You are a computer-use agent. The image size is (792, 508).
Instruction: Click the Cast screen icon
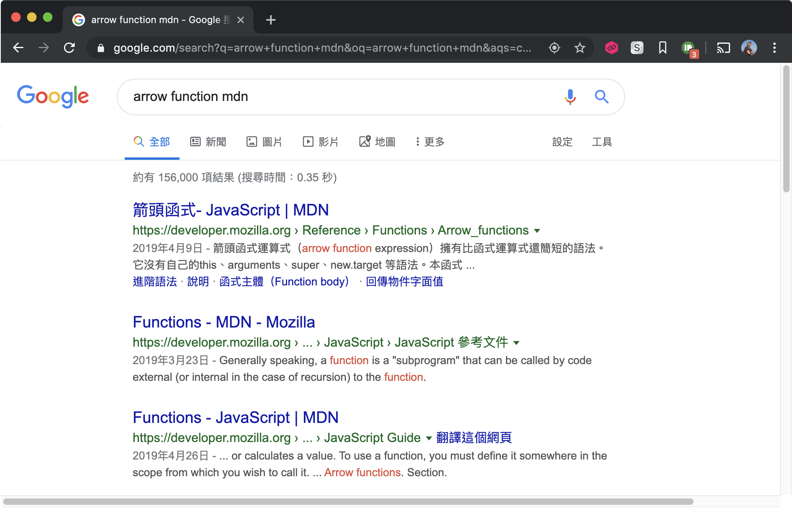[723, 48]
